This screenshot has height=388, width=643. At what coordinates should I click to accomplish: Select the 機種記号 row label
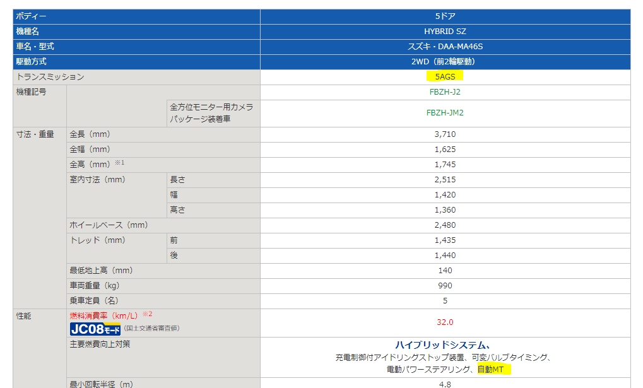pyautogui.click(x=31, y=92)
